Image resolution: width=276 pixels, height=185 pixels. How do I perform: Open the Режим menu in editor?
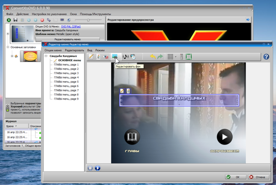coord(100,50)
